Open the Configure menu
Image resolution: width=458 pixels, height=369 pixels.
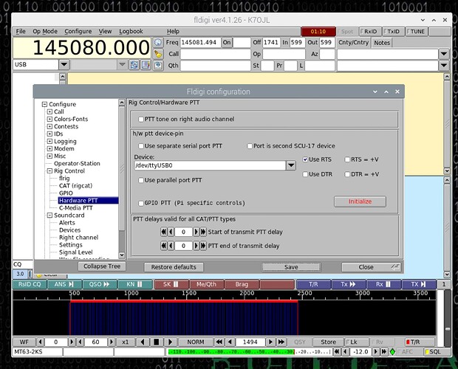click(x=78, y=31)
